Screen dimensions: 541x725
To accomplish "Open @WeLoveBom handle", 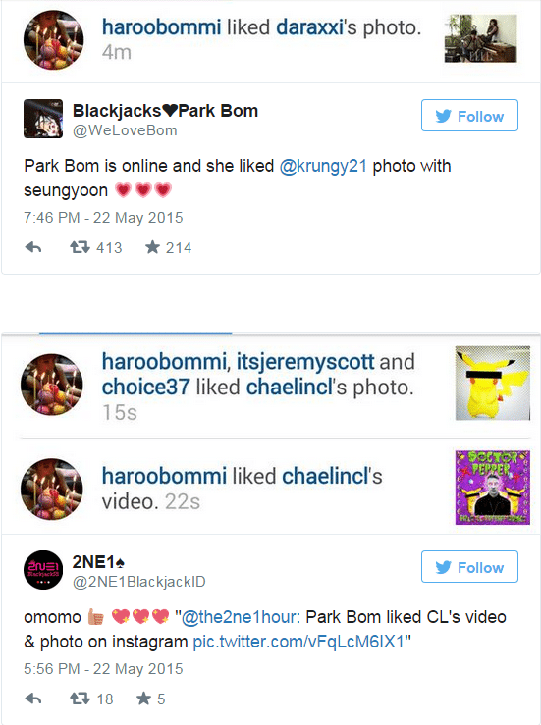I will pyautogui.click(x=125, y=130).
